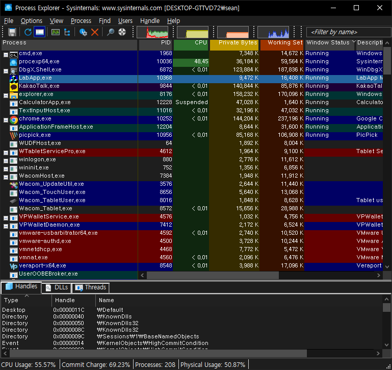Click the Properties gear toolbar icon
Viewport: 392px width, 370px height.
point(83,32)
